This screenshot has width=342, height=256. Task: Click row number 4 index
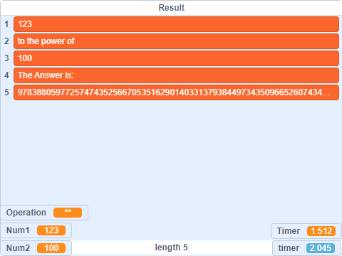(6, 75)
